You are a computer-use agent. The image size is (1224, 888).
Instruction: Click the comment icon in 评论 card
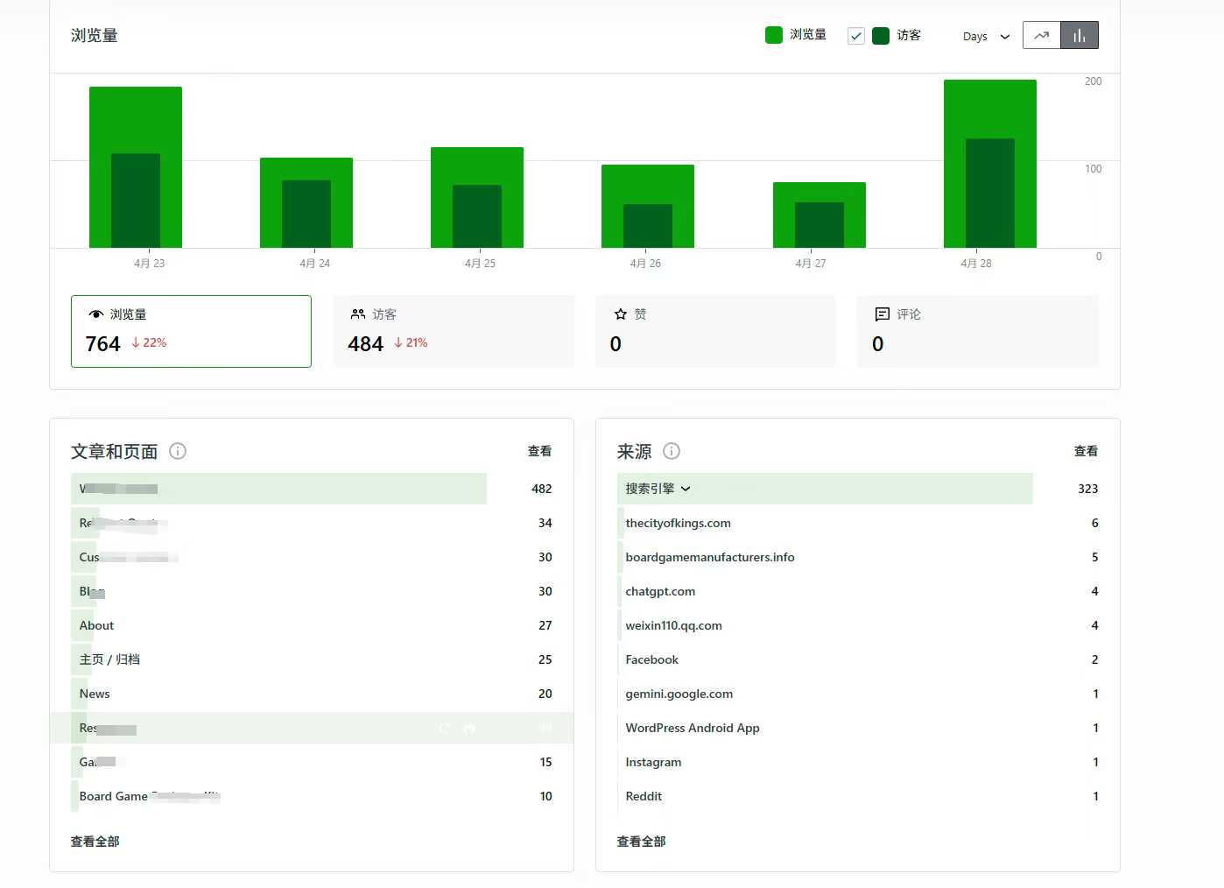click(x=883, y=314)
